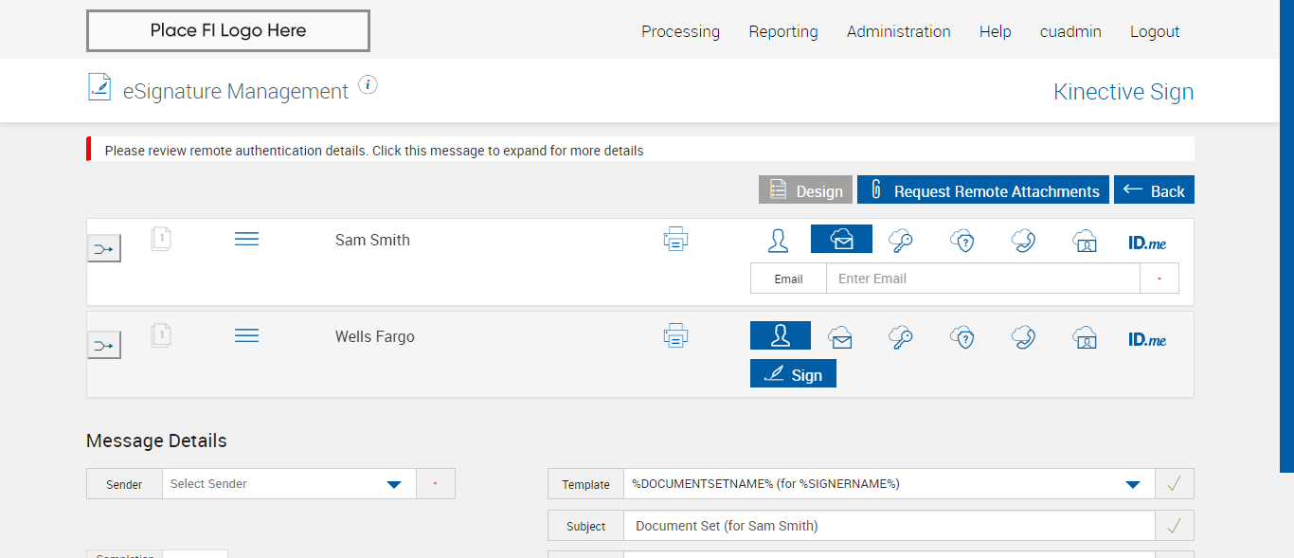The image size is (1294, 558).
Task: Click the print icon in Sam Smith's row
Action: click(x=675, y=240)
